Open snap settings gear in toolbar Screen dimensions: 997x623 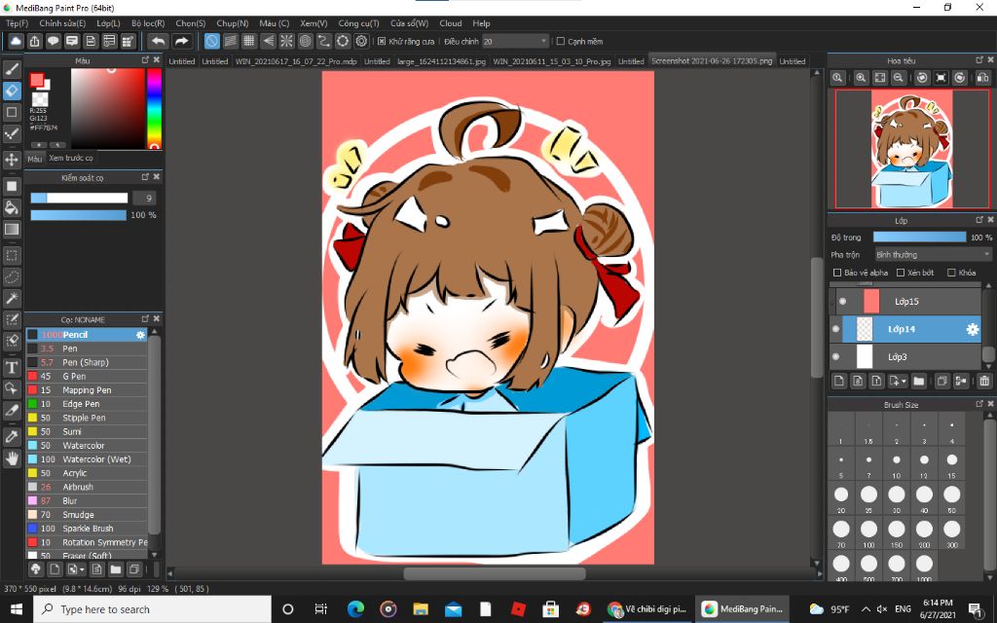pos(362,41)
